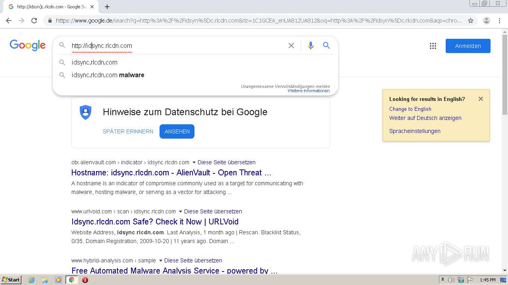Open Idsync.rlcdn.com Safe? URLVoid result
Screen dimensions: 508x285
155,222
